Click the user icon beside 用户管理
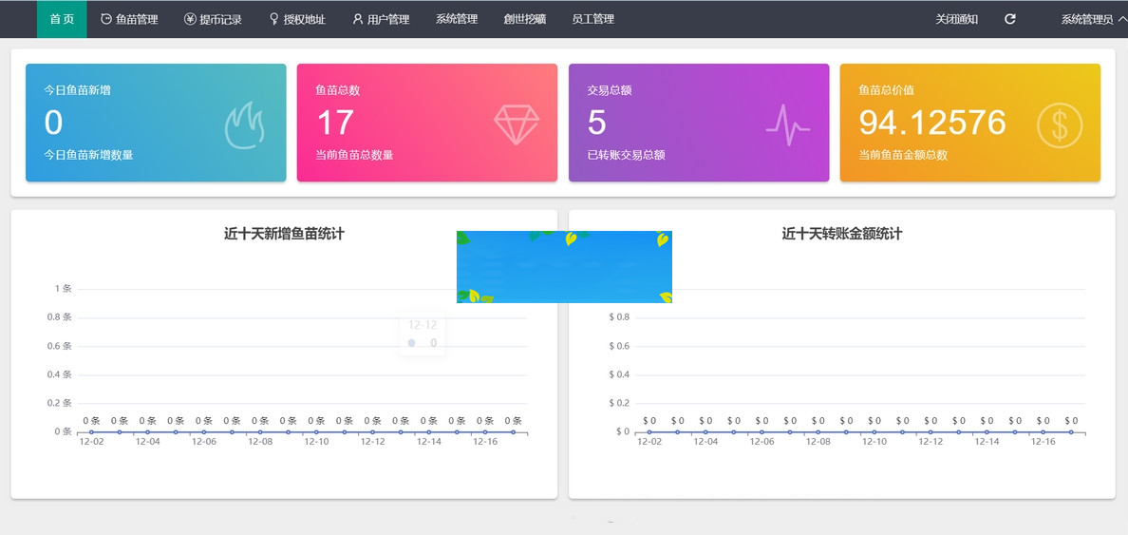The image size is (1128, 535). 358,19
